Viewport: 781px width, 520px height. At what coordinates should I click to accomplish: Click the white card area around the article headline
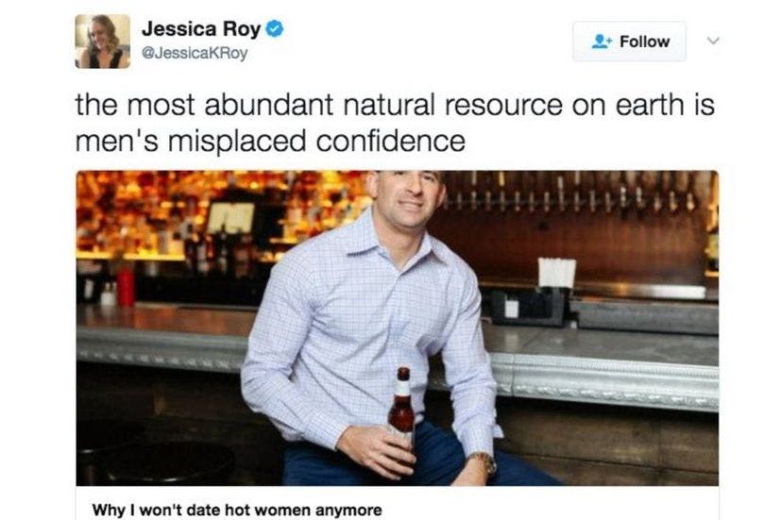(397, 503)
